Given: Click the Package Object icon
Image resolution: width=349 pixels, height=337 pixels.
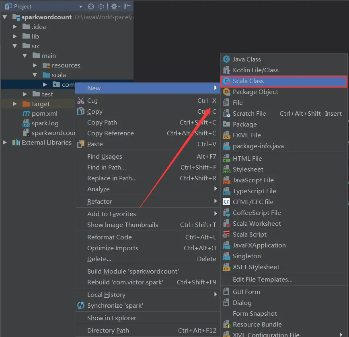Looking at the screenshot, I should click(227, 92).
